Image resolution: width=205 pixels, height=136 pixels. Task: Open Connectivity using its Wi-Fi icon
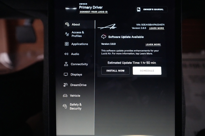[66, 64]
